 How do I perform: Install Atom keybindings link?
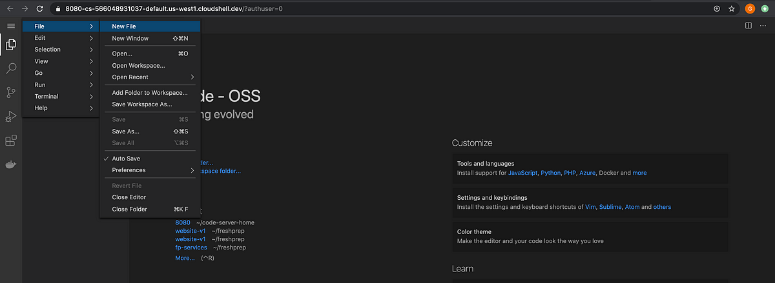632,207
